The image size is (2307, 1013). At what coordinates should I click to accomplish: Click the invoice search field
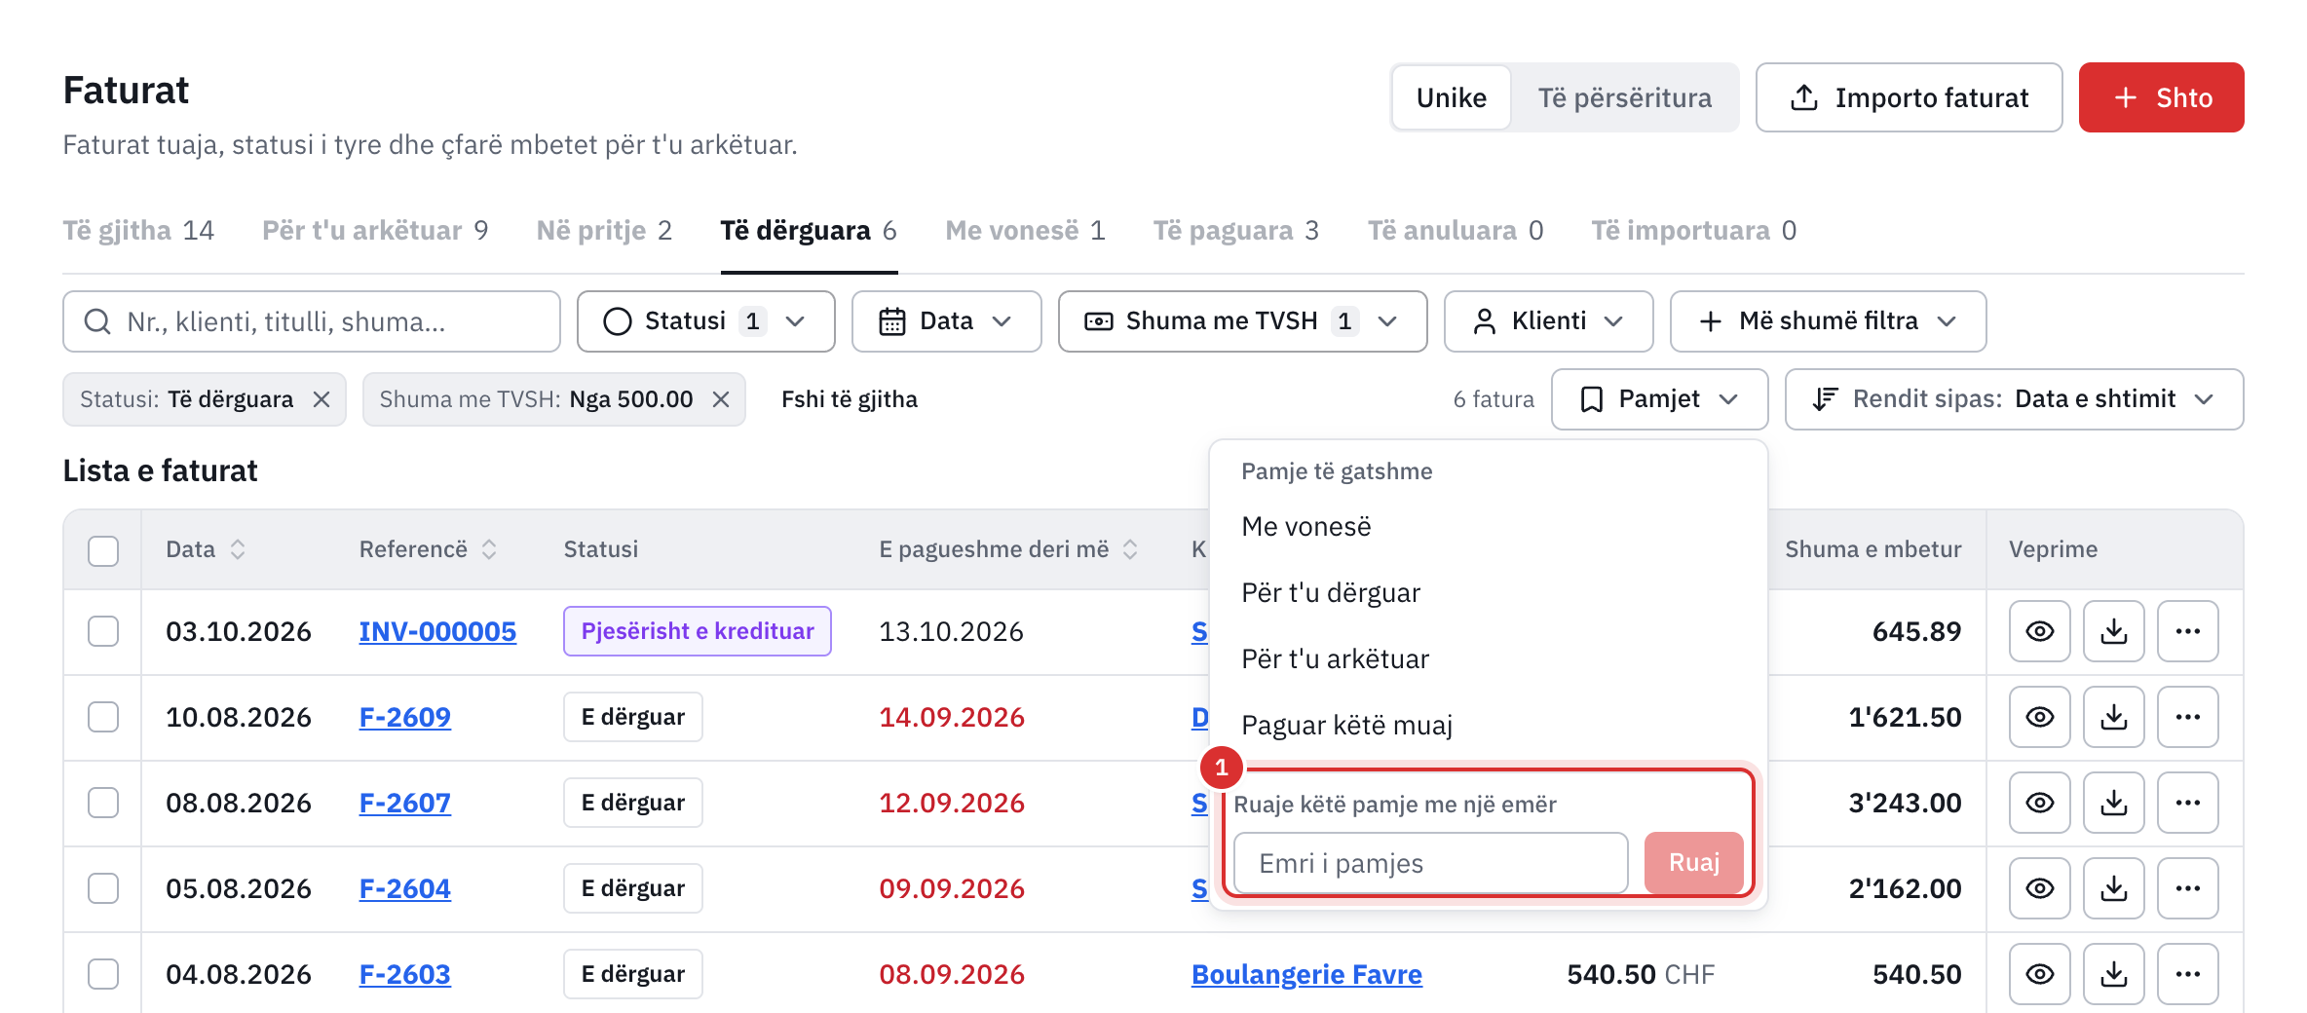click(x=312, y=321)
